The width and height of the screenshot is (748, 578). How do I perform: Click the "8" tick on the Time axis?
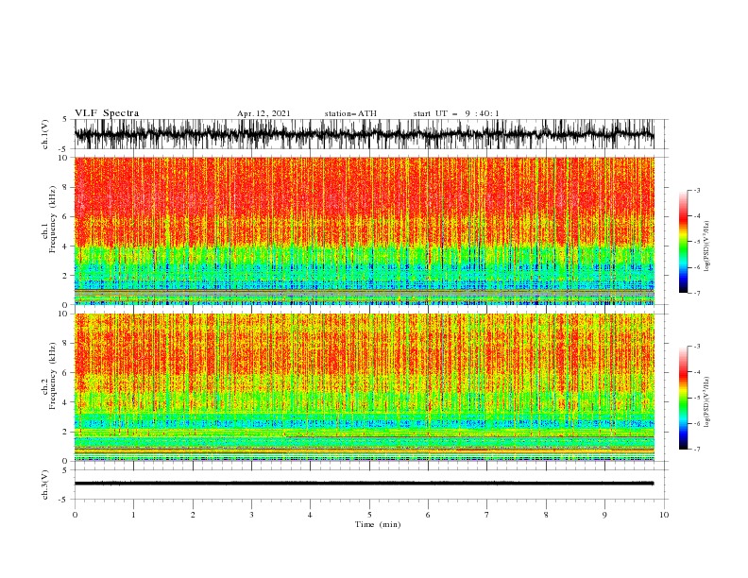click(546, 515)
